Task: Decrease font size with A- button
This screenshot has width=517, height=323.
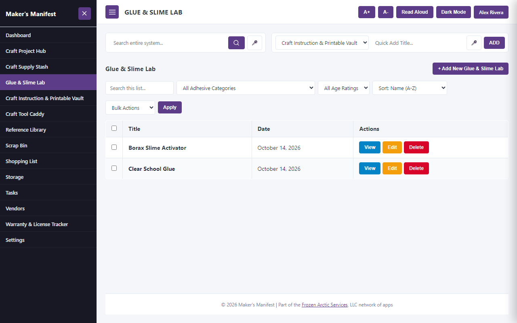Action: tap(386, 12)
